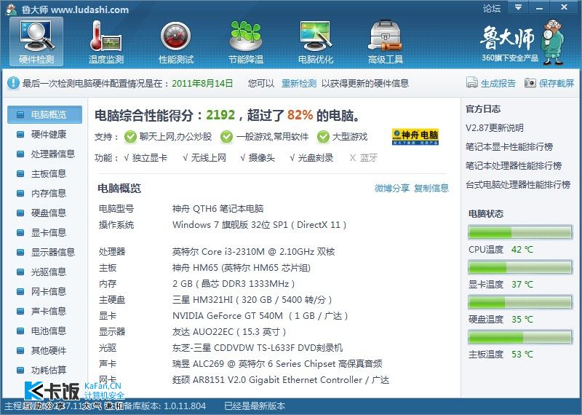
Task: Click the 光盘刻录 feature label
Action: coord(316,158)
